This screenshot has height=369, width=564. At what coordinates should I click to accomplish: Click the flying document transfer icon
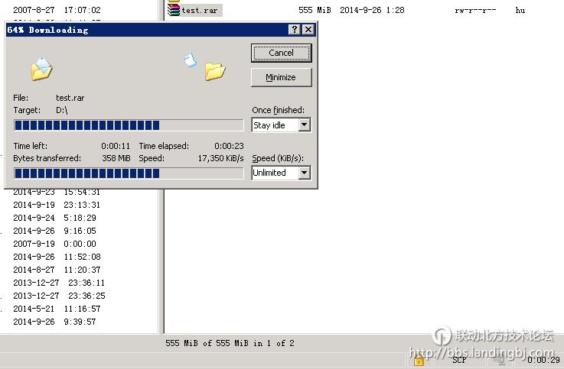pyautogui.click(x=191, y=59)
